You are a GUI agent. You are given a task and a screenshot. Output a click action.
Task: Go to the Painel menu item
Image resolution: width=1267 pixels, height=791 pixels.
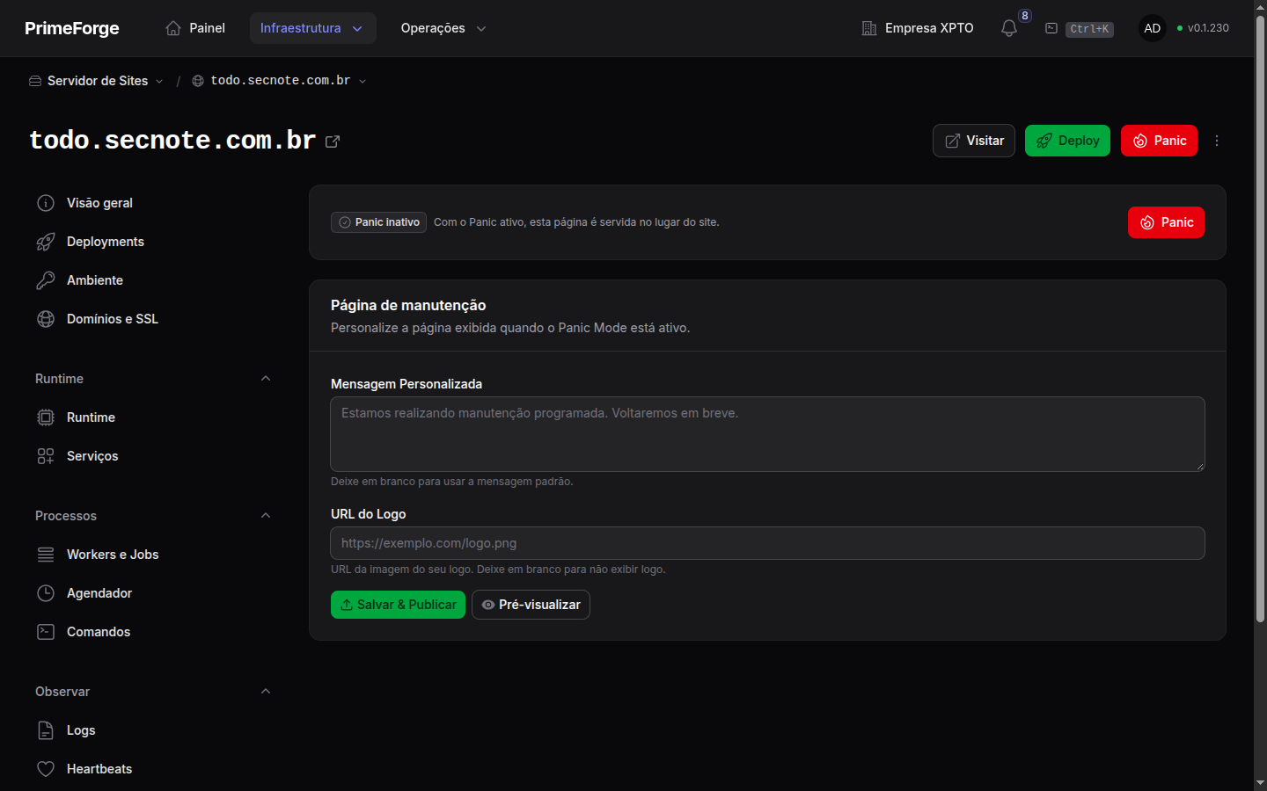tap(195, 28)
